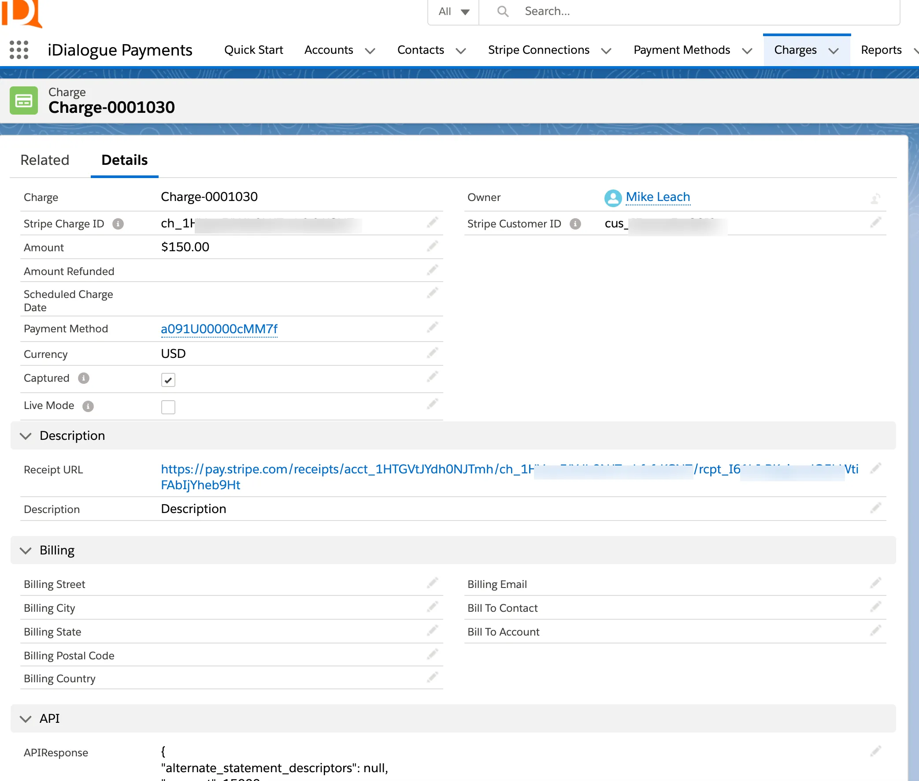This screenshot has height=781, width=919.
Task: Edit Billing Postal Code pencil icon
Action: 432,655
